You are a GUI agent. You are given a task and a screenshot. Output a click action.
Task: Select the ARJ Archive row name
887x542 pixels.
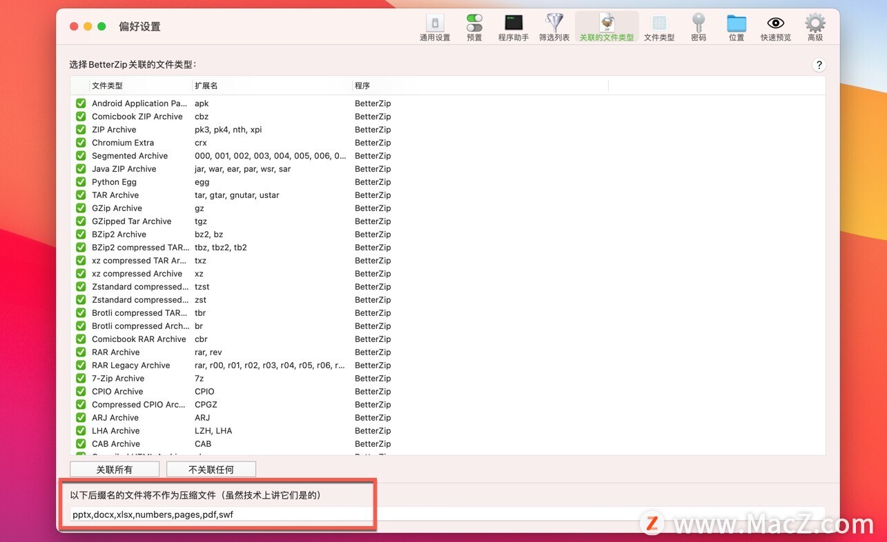coord(115,418)
